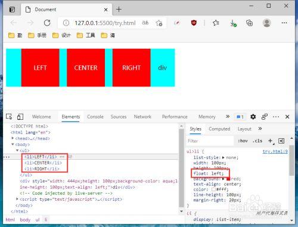The height and width of the screenshot is (227, 298).
Task: Reload the page with refresh icon
Action: coord(47,23)
